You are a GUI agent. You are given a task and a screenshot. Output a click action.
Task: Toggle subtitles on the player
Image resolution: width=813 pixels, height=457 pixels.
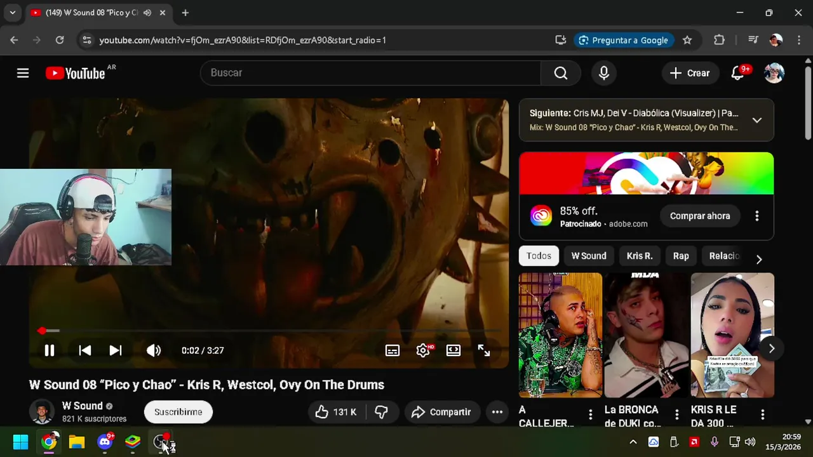point(393,350)
